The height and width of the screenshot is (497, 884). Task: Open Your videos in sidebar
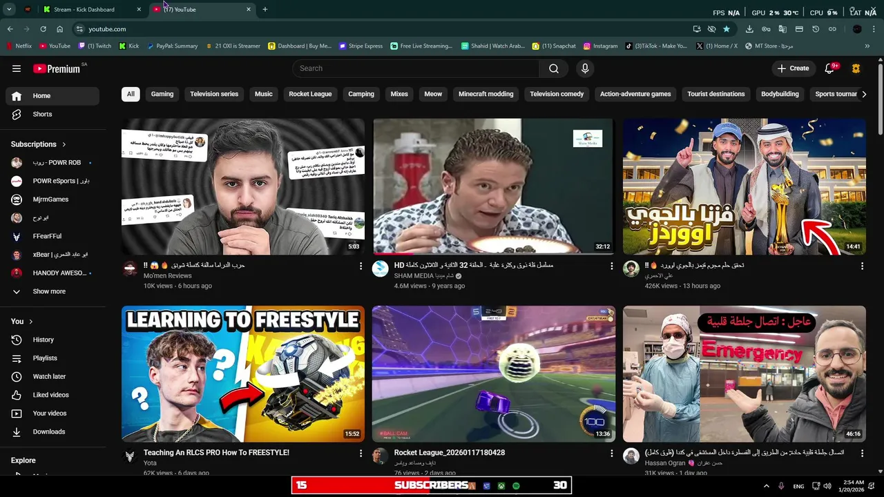tap(52, 413)
